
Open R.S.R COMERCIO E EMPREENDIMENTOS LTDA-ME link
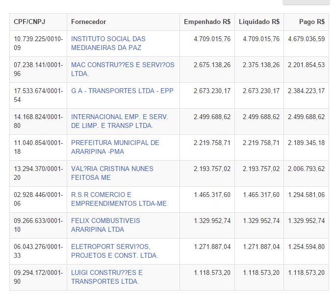pos(119,199)
